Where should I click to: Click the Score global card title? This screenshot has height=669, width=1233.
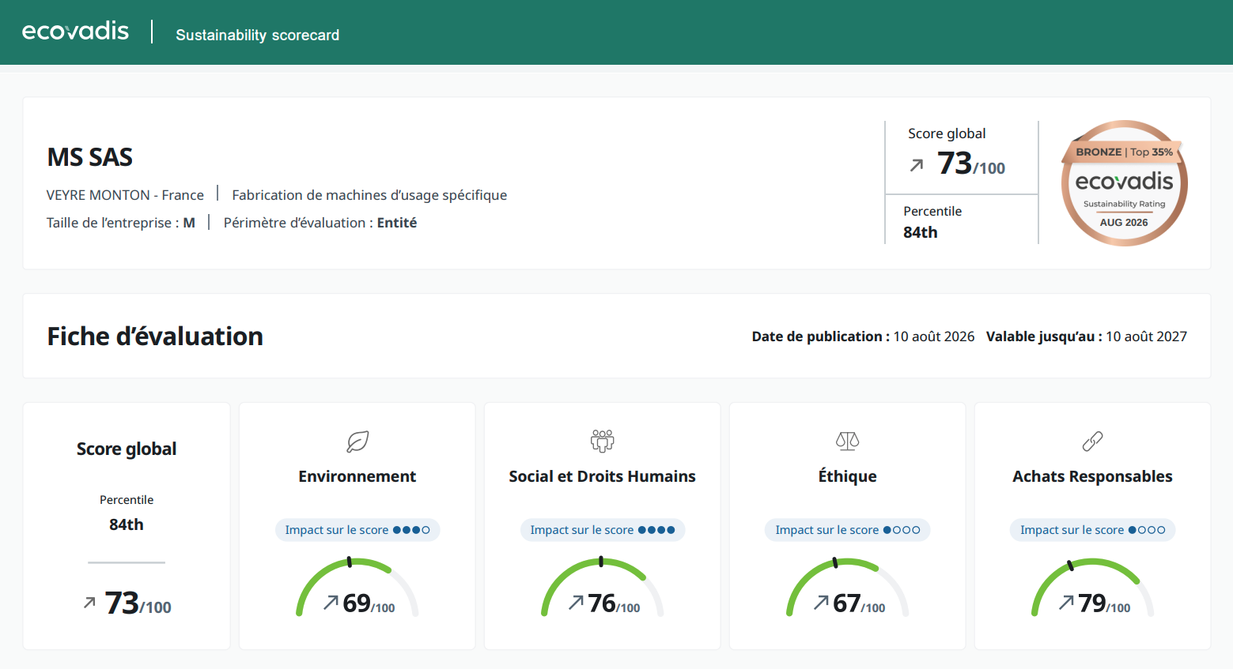127,449
